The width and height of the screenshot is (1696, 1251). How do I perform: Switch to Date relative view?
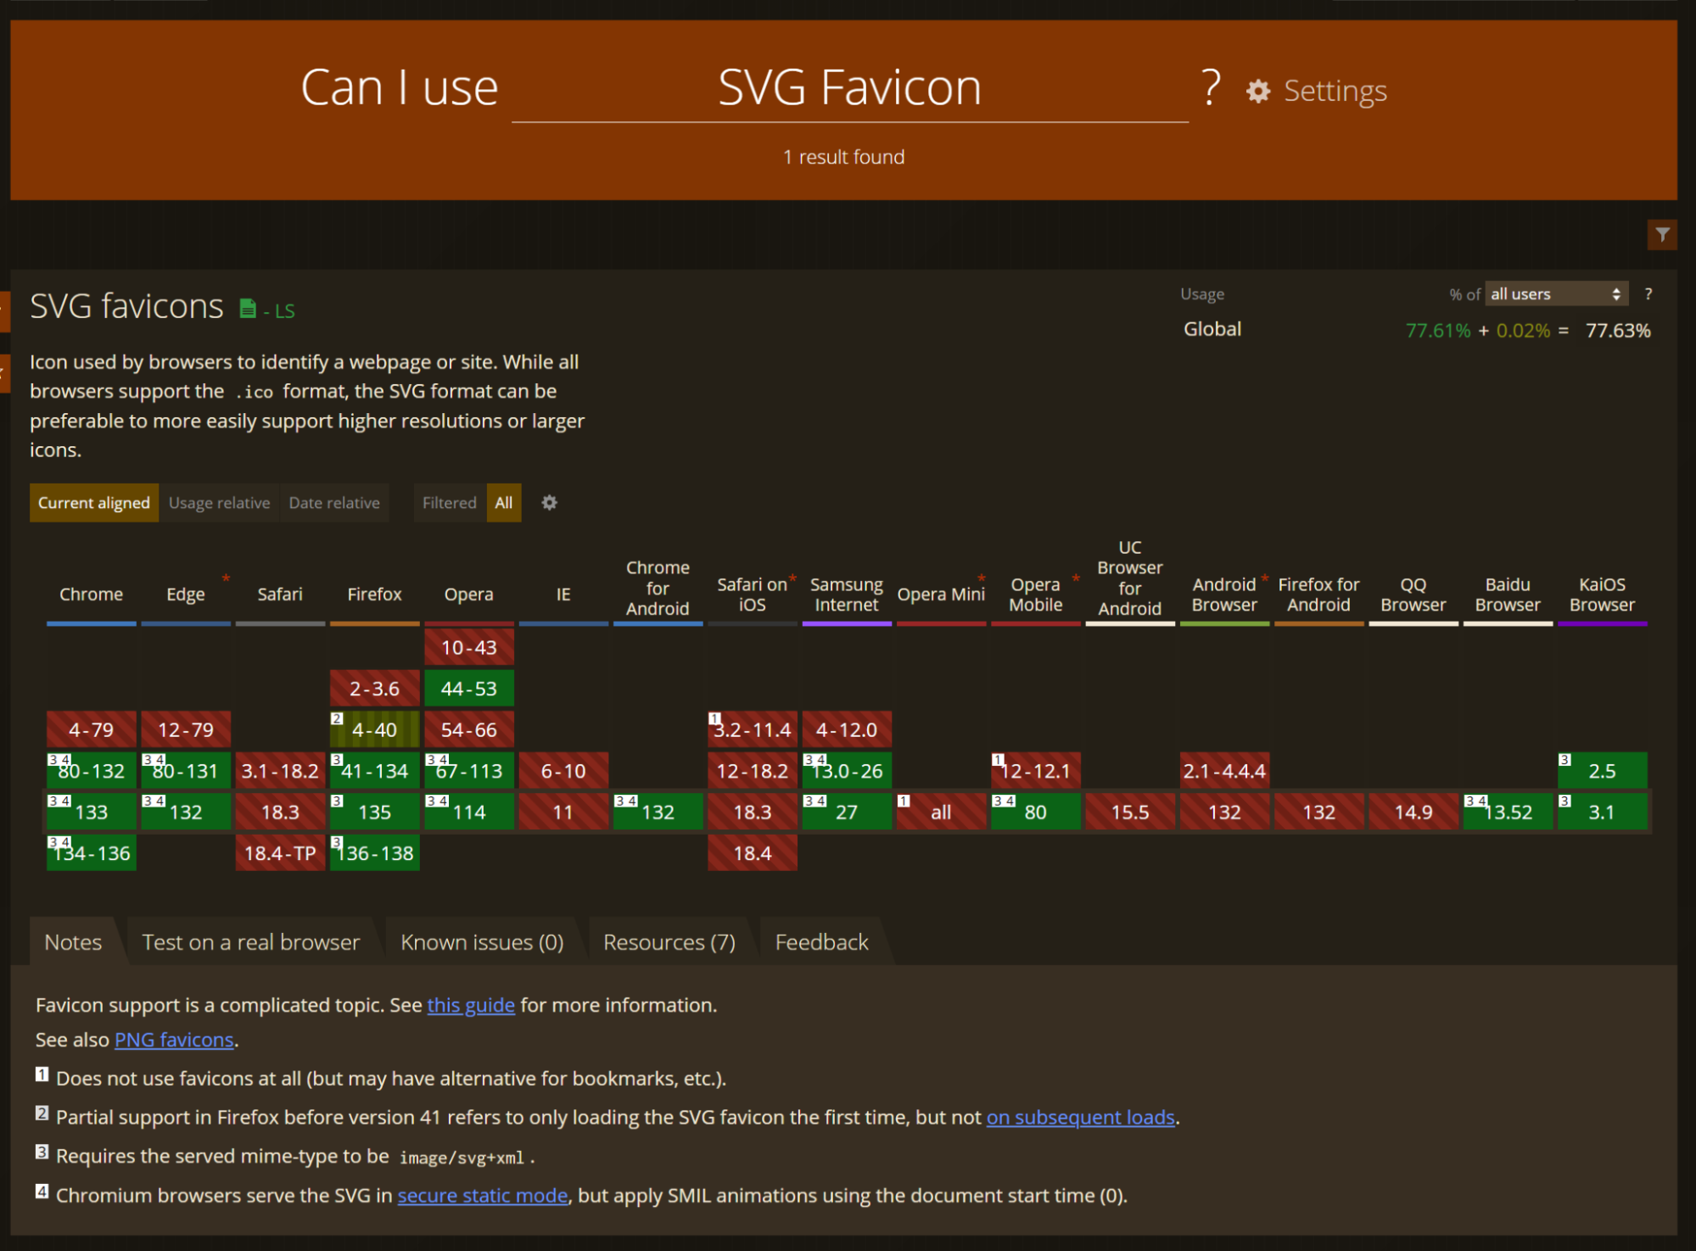point(334,503)
